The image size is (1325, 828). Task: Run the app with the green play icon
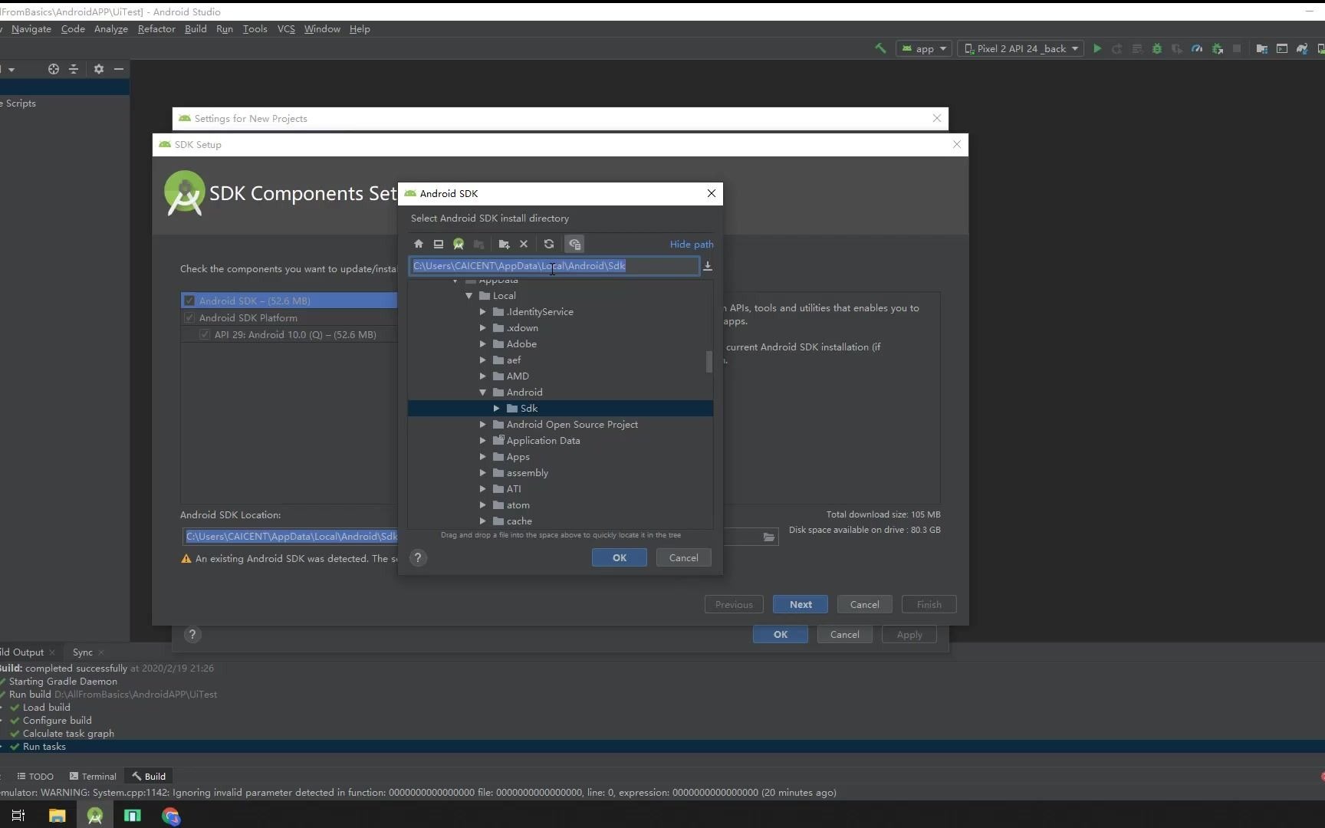click(x=1097, y=48)
